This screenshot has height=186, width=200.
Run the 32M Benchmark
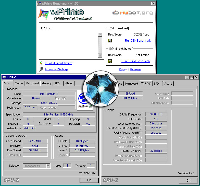(138, 41)
